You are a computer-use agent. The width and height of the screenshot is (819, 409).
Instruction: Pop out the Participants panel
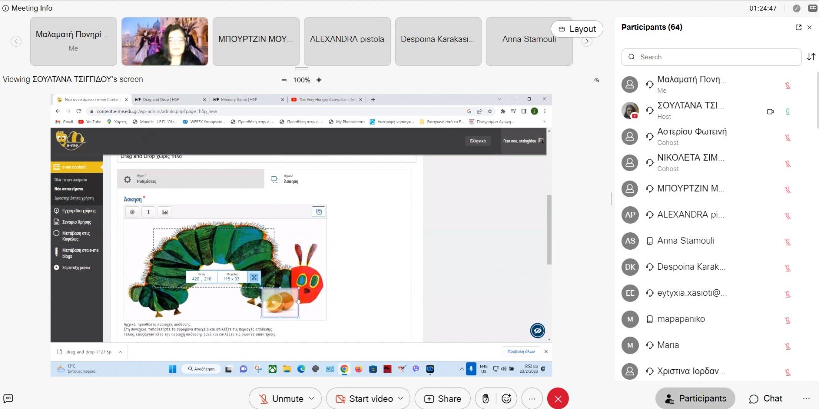point(798,27)
